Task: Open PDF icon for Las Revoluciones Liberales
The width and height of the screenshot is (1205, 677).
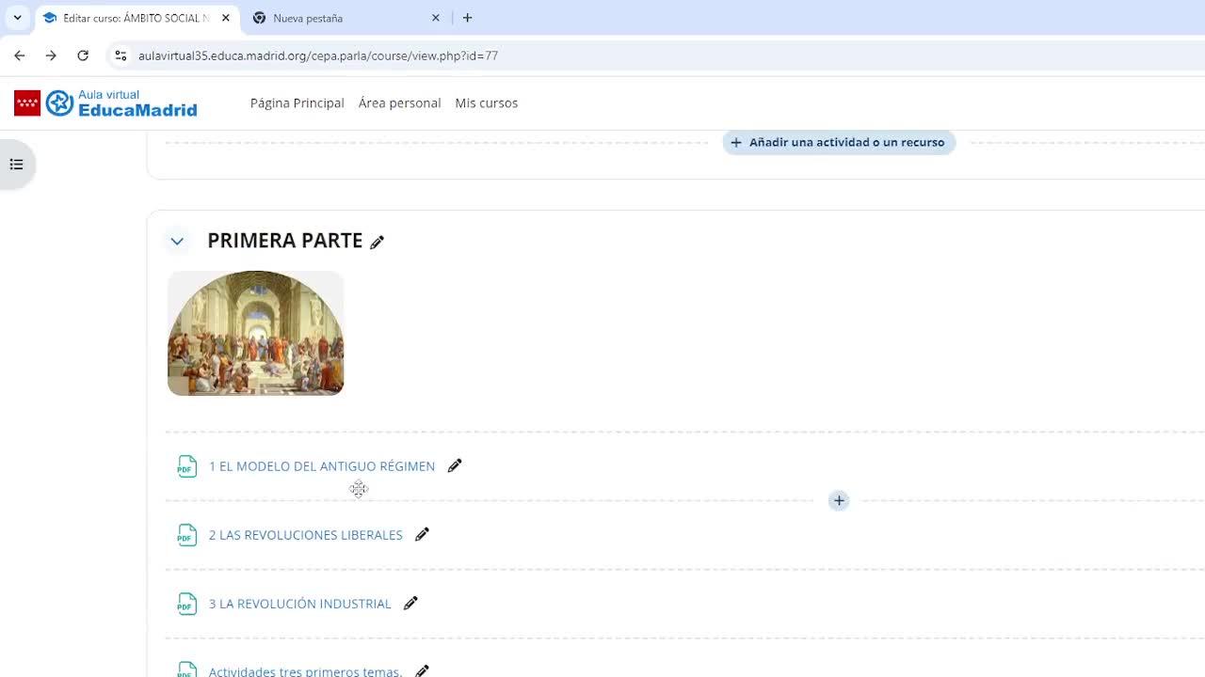Action: 187,535
